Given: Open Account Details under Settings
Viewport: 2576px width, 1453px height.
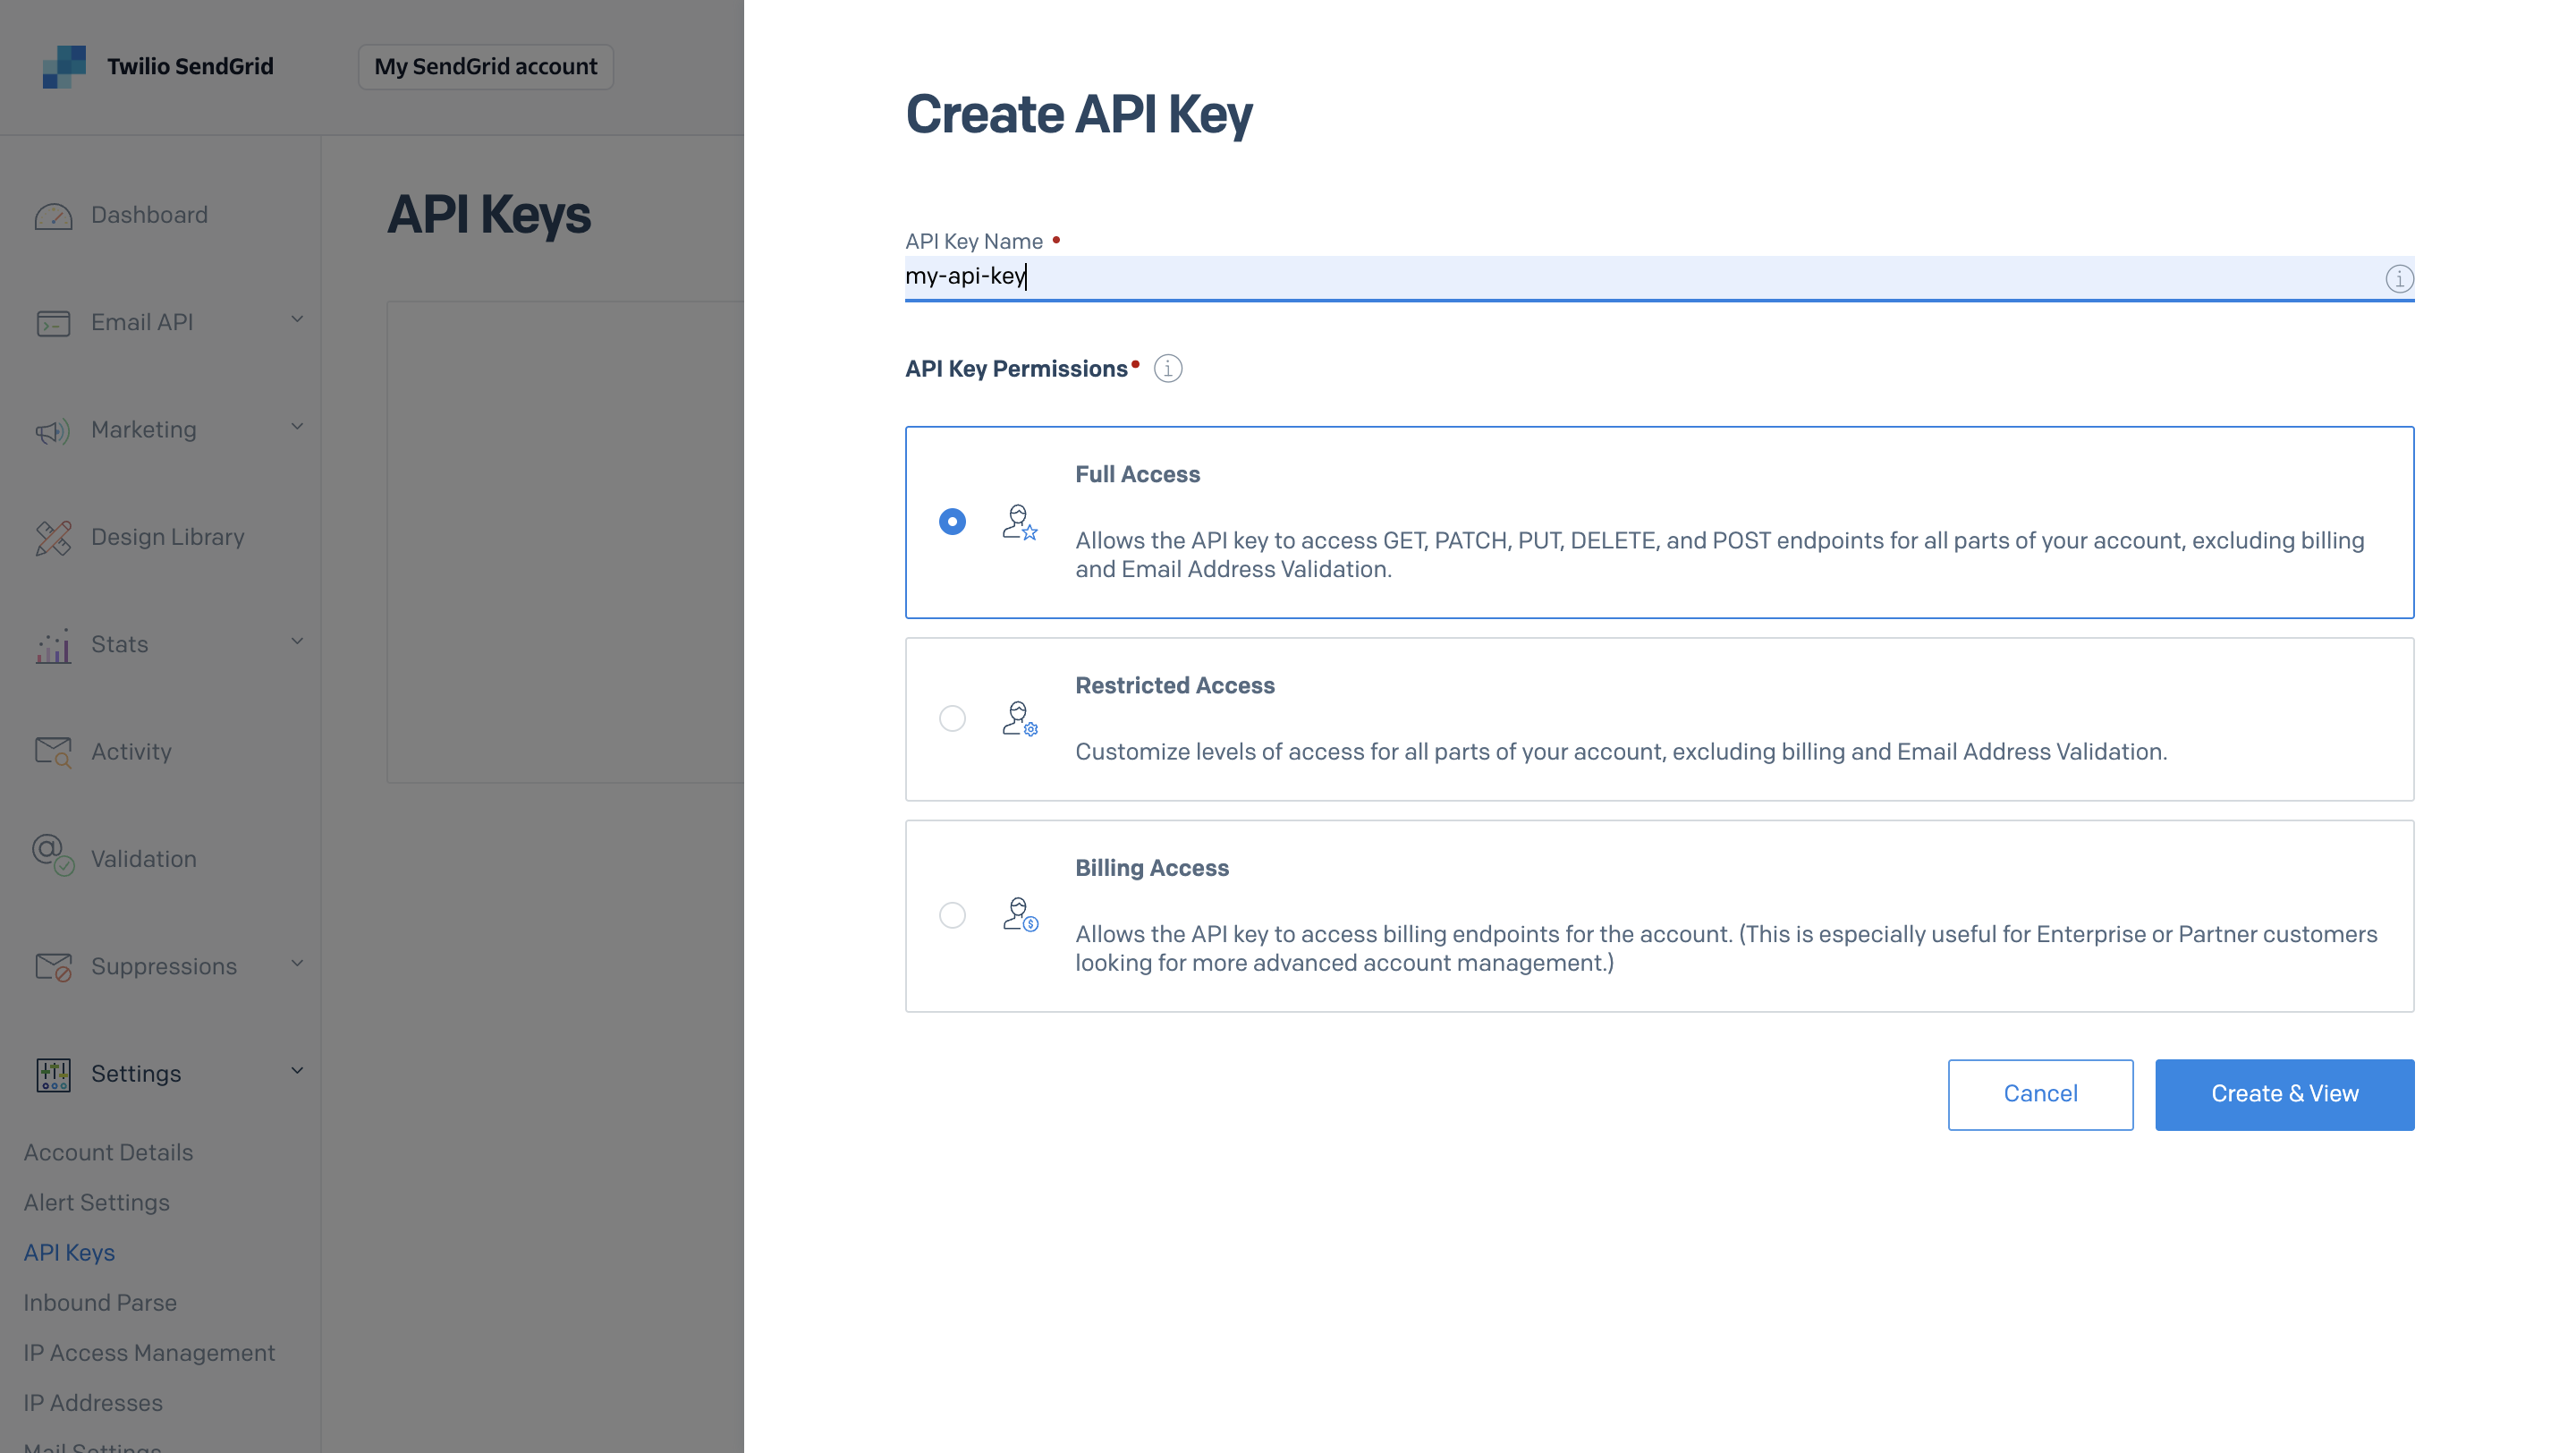Looking at the screenshot, I should click(x=108, y=1152).
